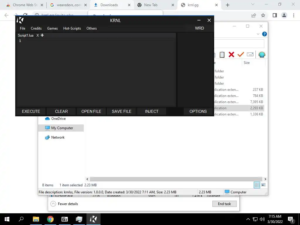Open the File menu in KRNL

pyautogui.click(x=23, y=28)
